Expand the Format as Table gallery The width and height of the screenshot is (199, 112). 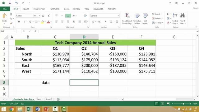(x=137, y=19)
